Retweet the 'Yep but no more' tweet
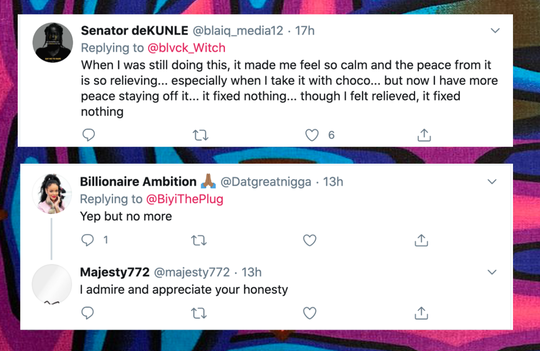 (x=199, y=240)
